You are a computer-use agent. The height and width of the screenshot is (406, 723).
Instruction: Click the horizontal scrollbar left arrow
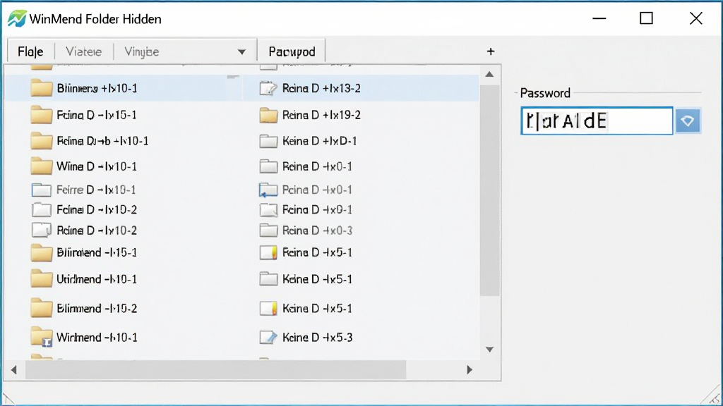click(x=14, y=369)
